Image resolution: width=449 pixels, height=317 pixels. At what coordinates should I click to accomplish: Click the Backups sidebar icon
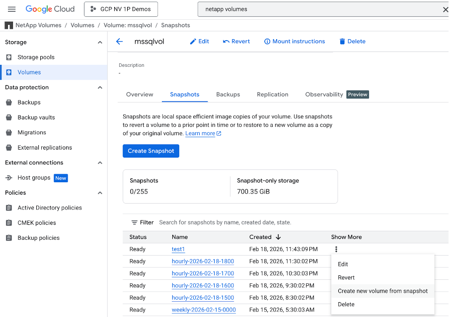click(x=9, y=102)
